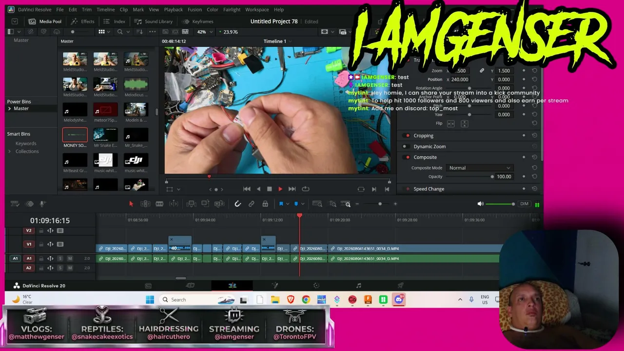Click the Overwrite Clip timeline button

tap(205, 204)
